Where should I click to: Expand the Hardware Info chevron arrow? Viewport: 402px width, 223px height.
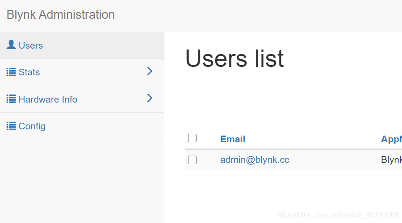(150, 98)
